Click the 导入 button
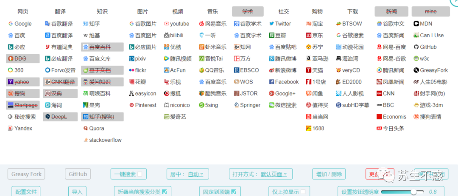The width and height of the screenshot is (458, 196). [x=78, y=192]
